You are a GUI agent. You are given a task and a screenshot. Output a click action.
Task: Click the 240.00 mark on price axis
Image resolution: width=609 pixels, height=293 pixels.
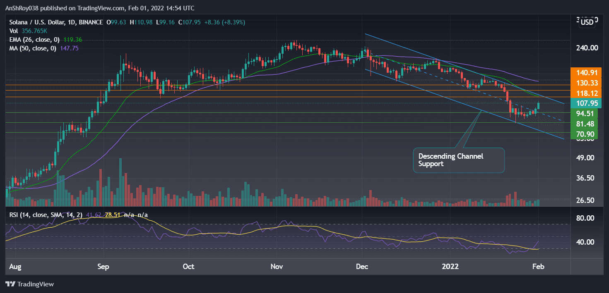pos(588,48)
